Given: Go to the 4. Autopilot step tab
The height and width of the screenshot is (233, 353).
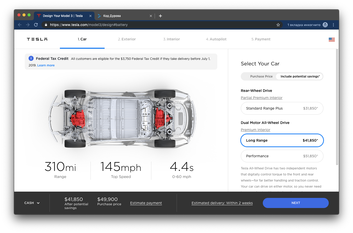Looking at the screenshot, I should coord(216,39).
